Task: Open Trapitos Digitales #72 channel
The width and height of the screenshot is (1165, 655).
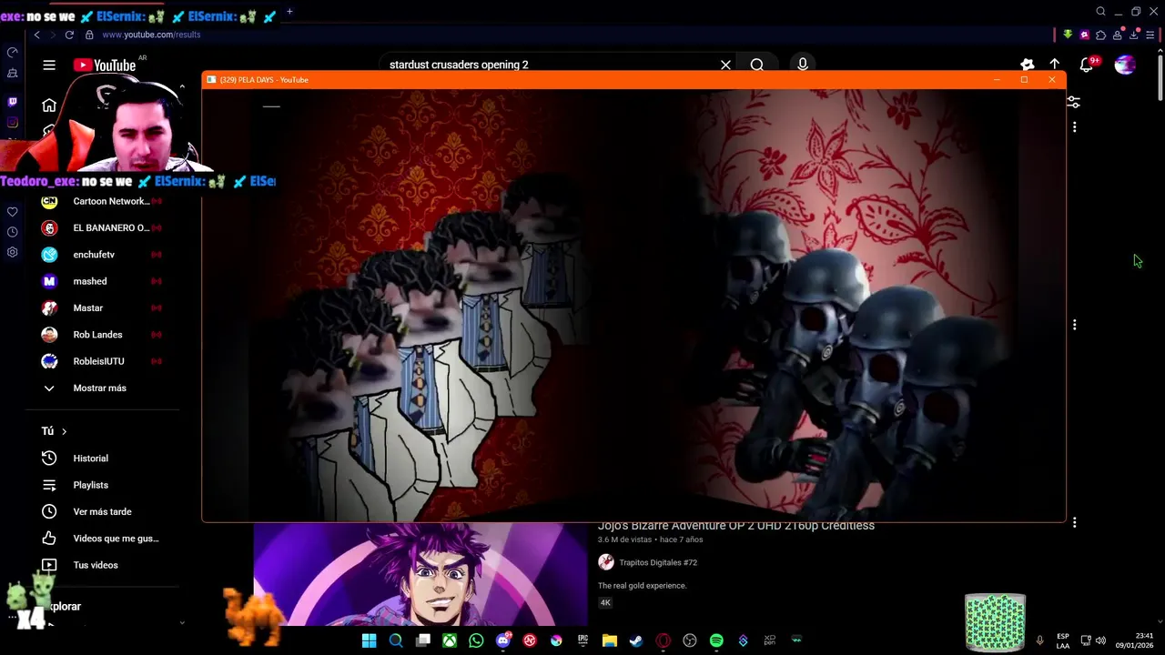Action: (x=658, y=562)
